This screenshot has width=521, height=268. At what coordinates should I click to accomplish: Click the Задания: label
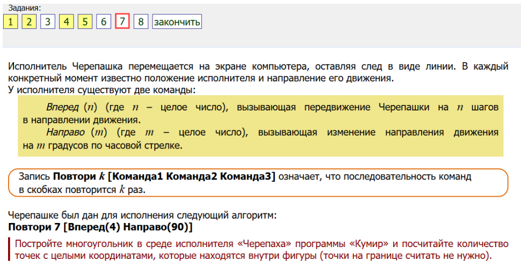[x=25, y=8]
